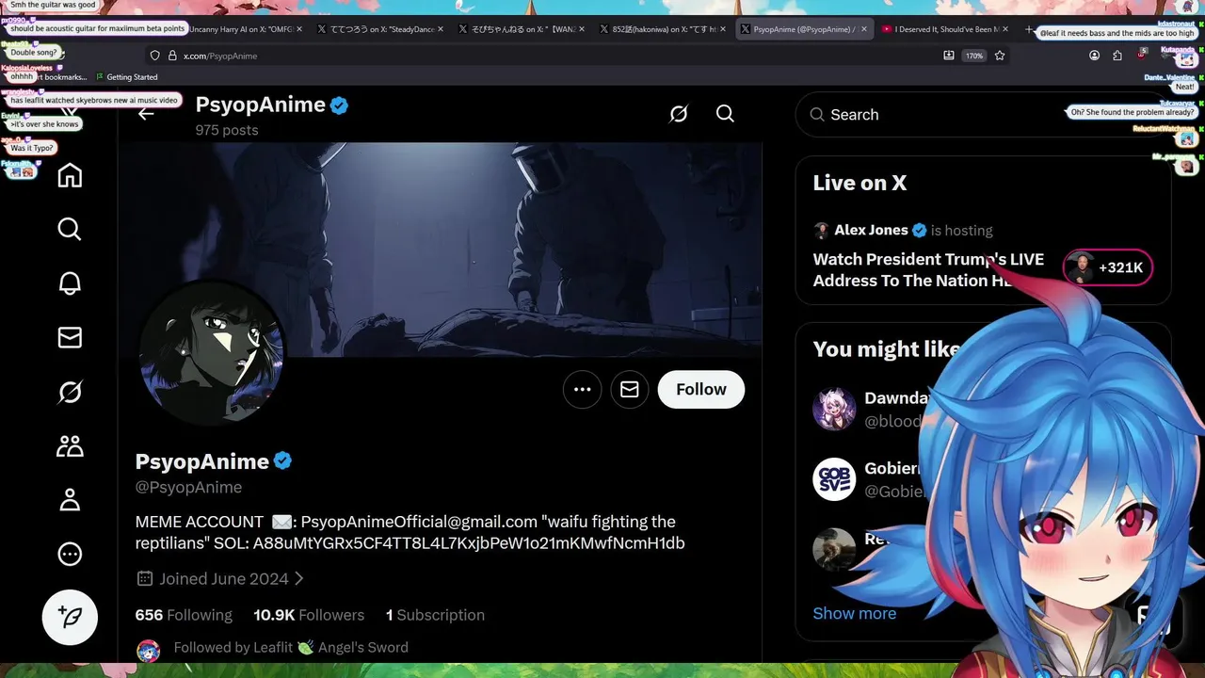Switch to 852話(hakoniwa) browser tab
Screen dimensions: 1205x678
[663, 29]
